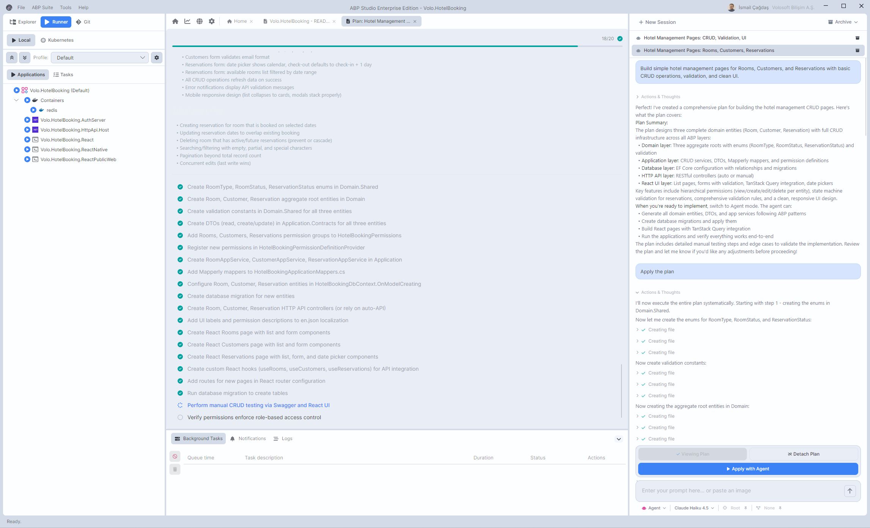The image size is (870, 528).
Task: Switch to the Notifications tab
Action: pos(248,439)
